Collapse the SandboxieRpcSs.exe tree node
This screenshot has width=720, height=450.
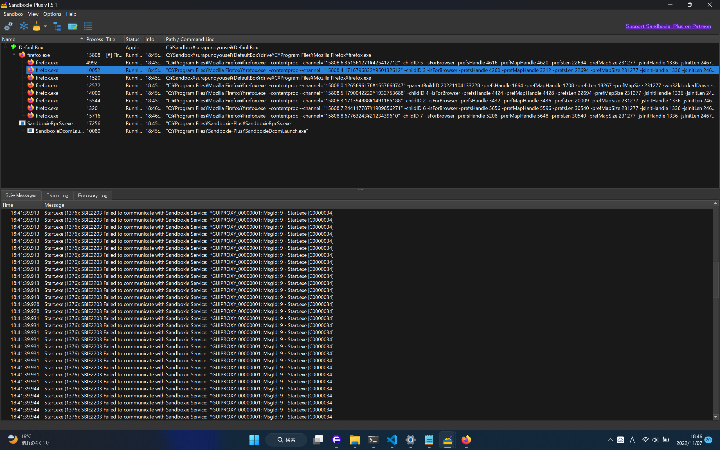coord(14,123)
